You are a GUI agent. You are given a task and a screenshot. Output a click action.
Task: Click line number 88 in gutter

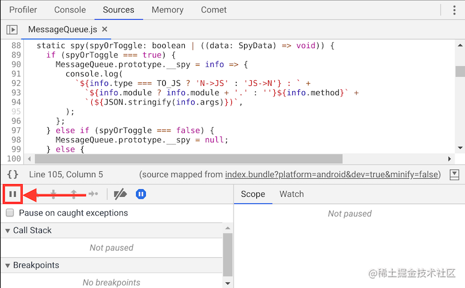coord(16,46)
